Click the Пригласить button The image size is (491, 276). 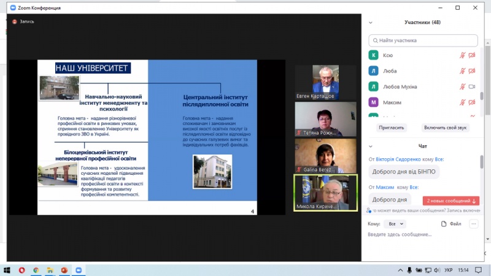[x=392, y=128]
